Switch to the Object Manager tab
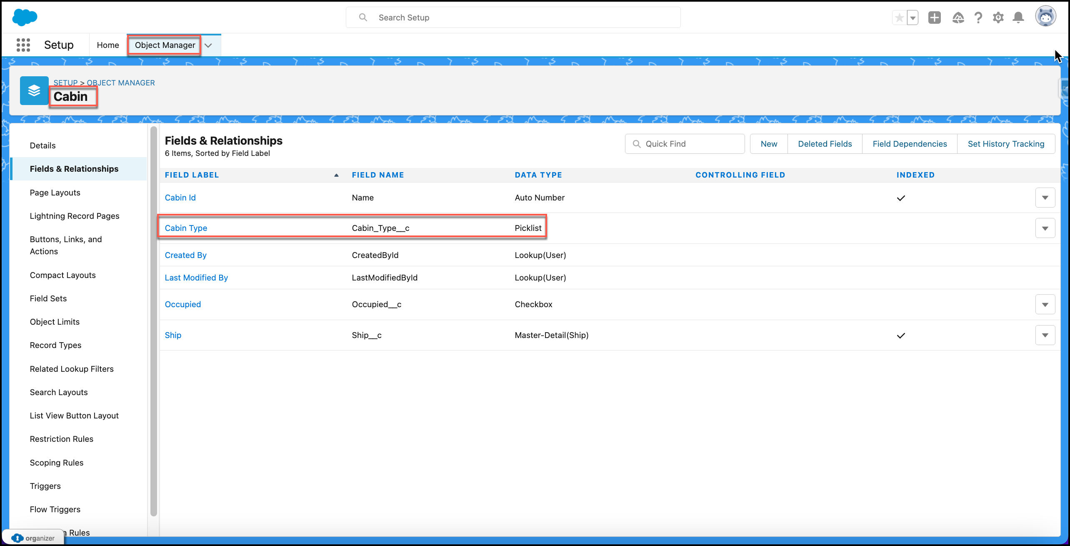The image size is (1070, 546). click(165, 45)
